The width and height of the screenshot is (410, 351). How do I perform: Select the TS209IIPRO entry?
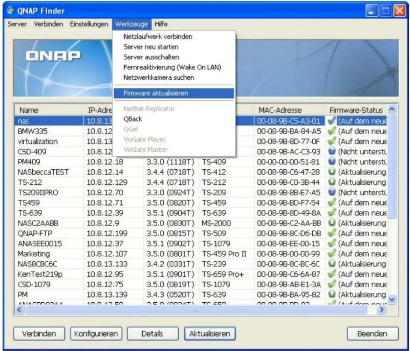click(x=38, y=192)
